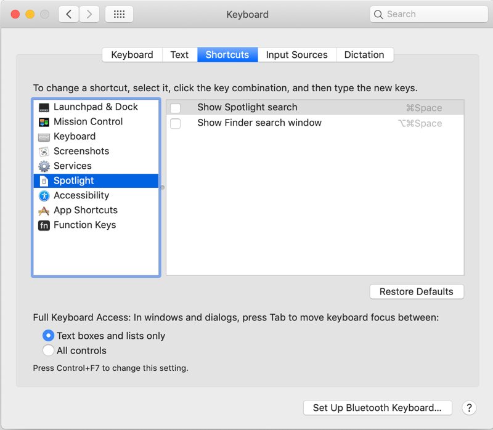The height and width of the screenshot is (430, 493).
Task: Enable the Show Finder search window checkbox
Action: 174,123
